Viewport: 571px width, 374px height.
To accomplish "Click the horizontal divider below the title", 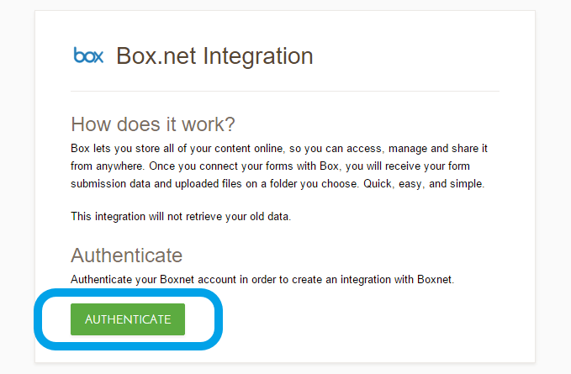I will tap(285, 91).
